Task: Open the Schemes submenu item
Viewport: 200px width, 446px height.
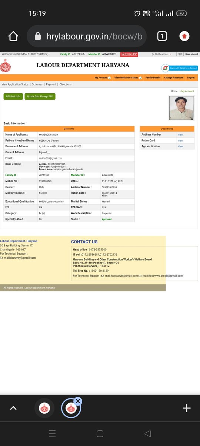Action: tap(37, 84)
